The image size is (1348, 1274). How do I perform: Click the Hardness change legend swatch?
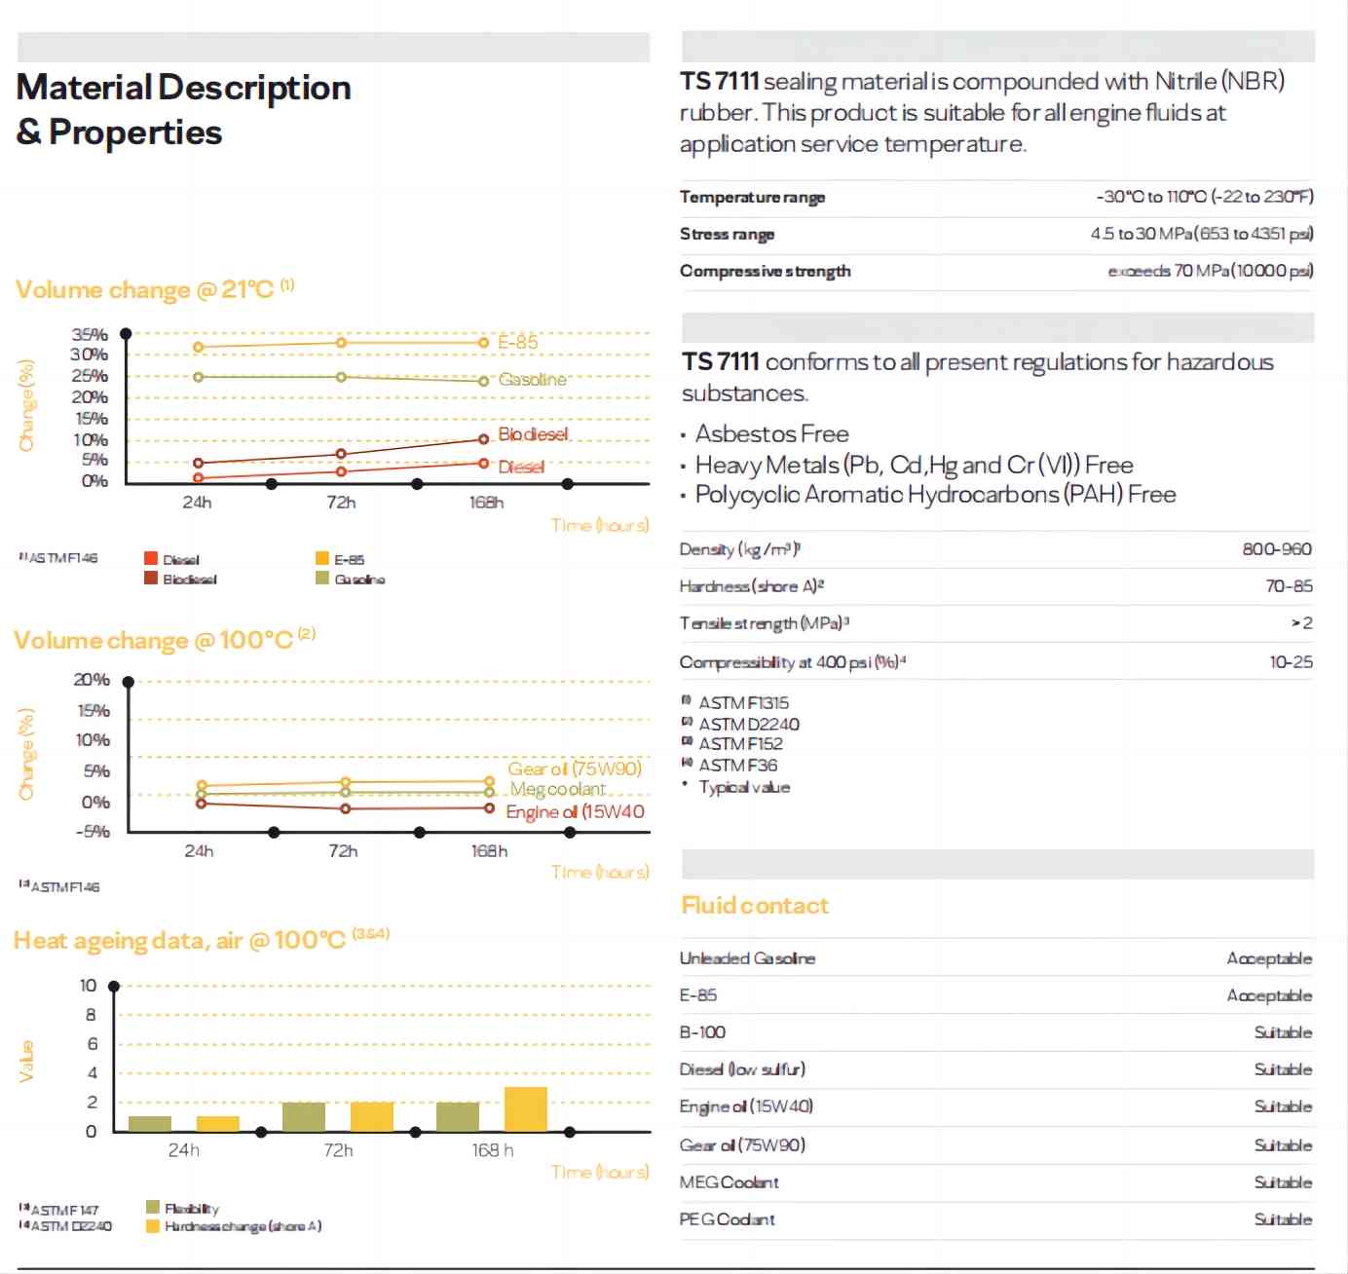point(152,1225)
